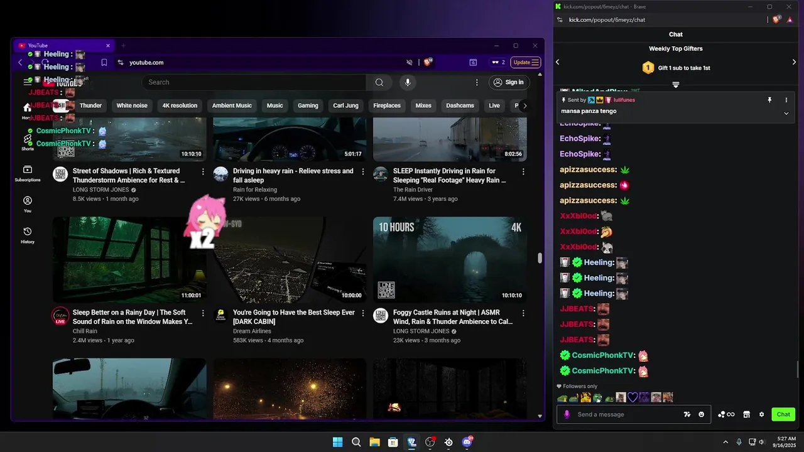Open LONG STORM JONES channel under Street of Shadows
The image size is (804, 452).
click(100, 190)
